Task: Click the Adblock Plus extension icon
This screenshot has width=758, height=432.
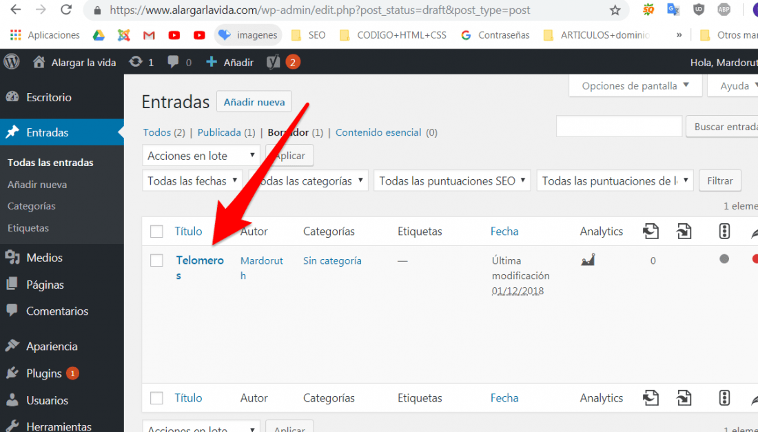Action: point(724,10)
